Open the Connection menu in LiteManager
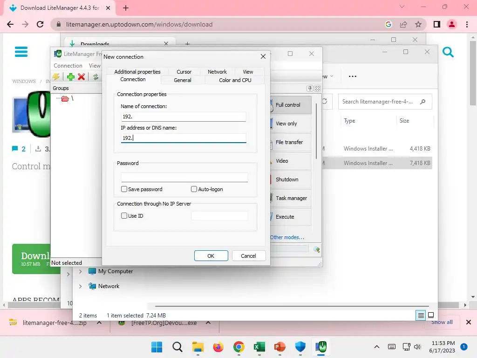This screenshot has width=477, height=358. (x=68, y=66)
